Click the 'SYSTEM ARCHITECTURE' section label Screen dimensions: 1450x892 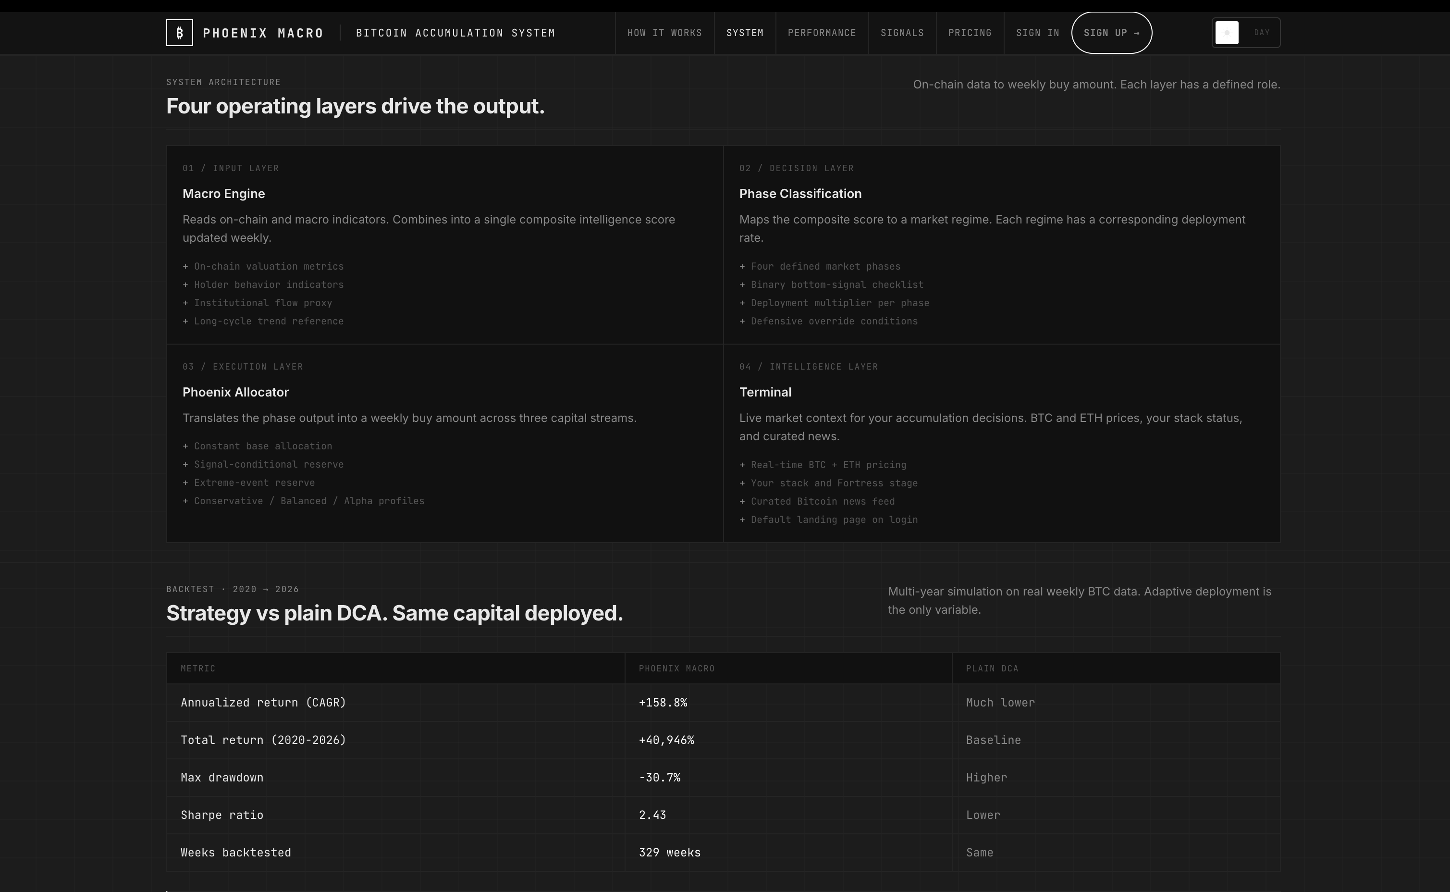pyautogui.click(x=223, y=82)
